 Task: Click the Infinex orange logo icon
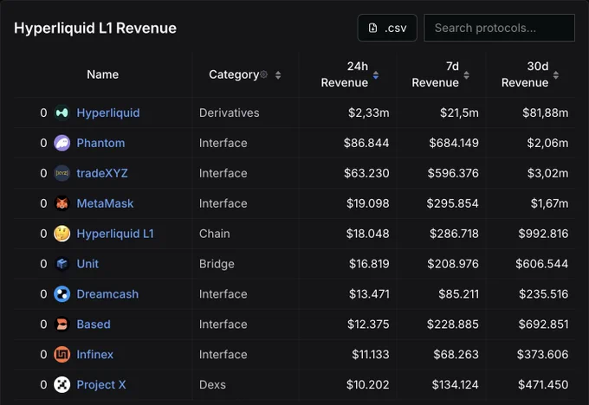point(62,354)
